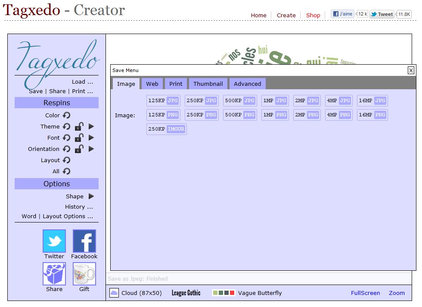Switch to the Advanced tab
Image resolution: width=422 pixels, height=307 pixels.
tap(247, 84)
